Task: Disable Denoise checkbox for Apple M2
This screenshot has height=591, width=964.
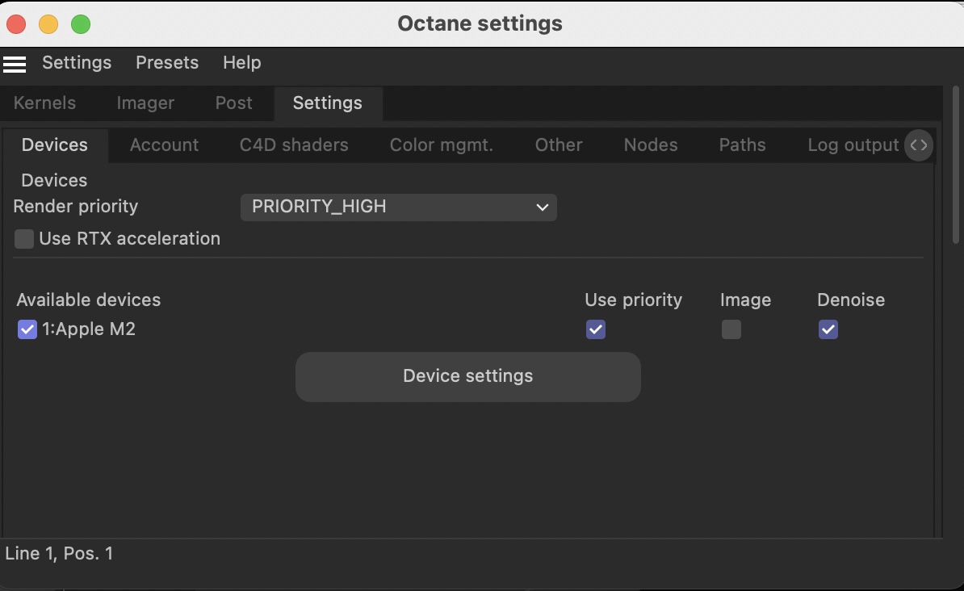Action: click(828, 329)
